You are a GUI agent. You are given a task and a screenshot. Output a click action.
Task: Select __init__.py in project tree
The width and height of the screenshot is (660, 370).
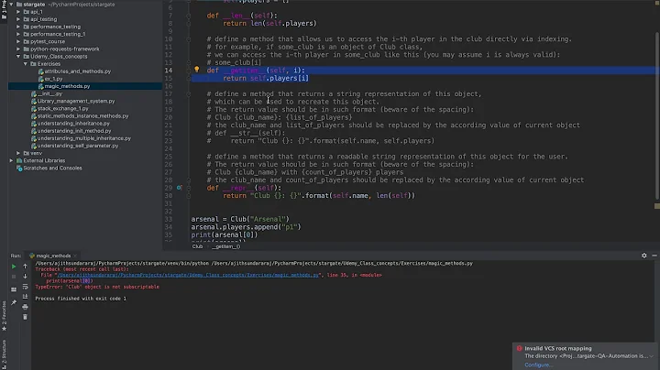[x=49, y=93]
